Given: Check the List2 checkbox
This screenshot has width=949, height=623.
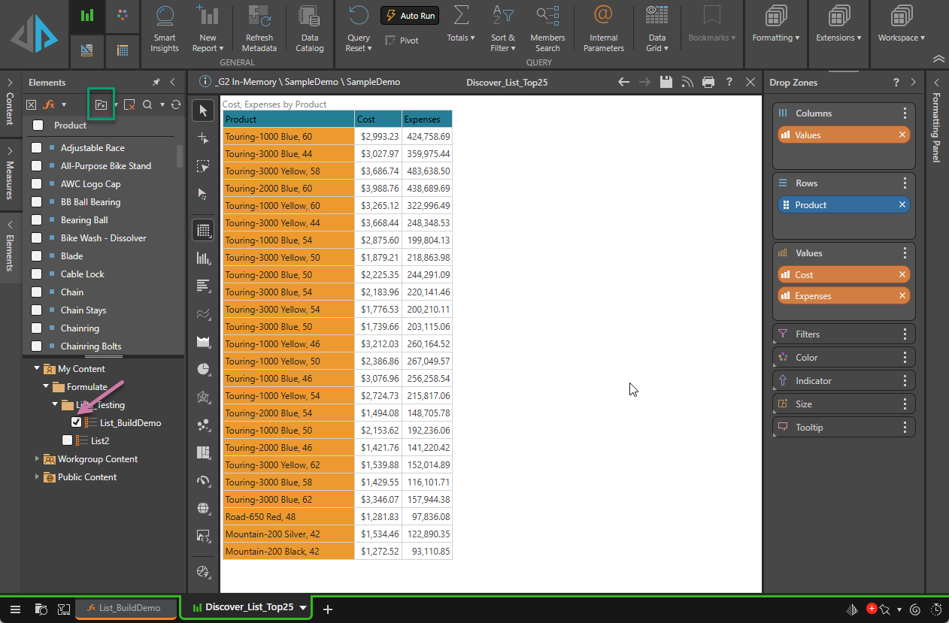Looking at the screenshot, I should click(x=68, y=441).
